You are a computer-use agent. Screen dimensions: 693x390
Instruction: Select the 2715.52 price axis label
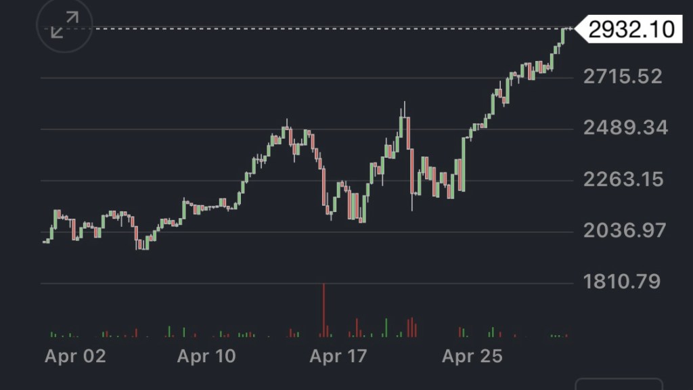tap(623, 77)
